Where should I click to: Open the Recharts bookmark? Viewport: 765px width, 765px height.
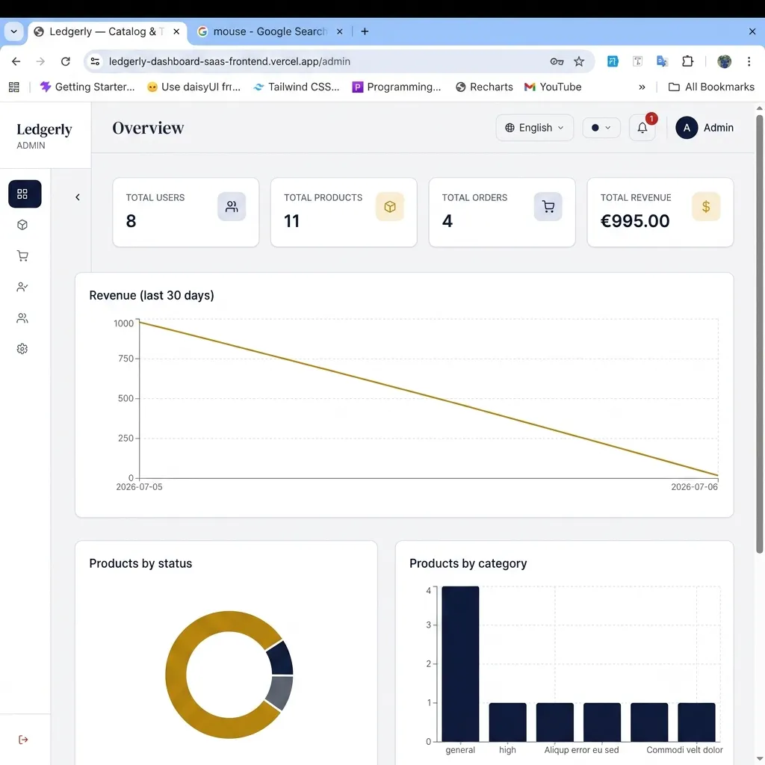click(484, 87)
